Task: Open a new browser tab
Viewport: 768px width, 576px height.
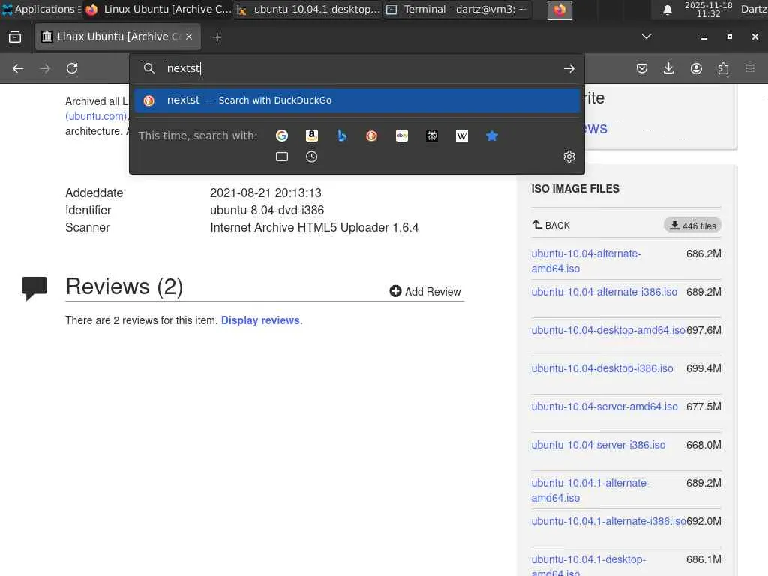Action: coord(217,37)
